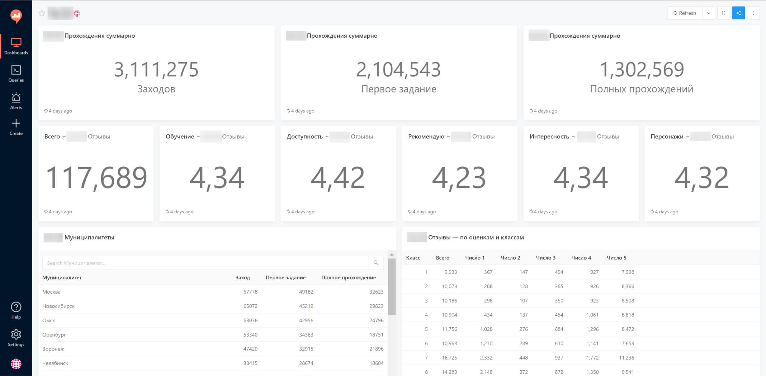Click the 117,689 total reviews counter
The width and height of the screenshot is (766, 376).
[96, 177]
